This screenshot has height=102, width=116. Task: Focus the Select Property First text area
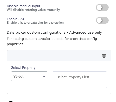tap(80, 80)
